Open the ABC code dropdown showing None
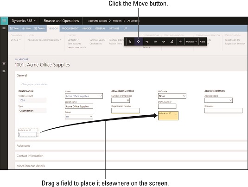The width and height of the screenshot is (248, 187). point(184,96)
